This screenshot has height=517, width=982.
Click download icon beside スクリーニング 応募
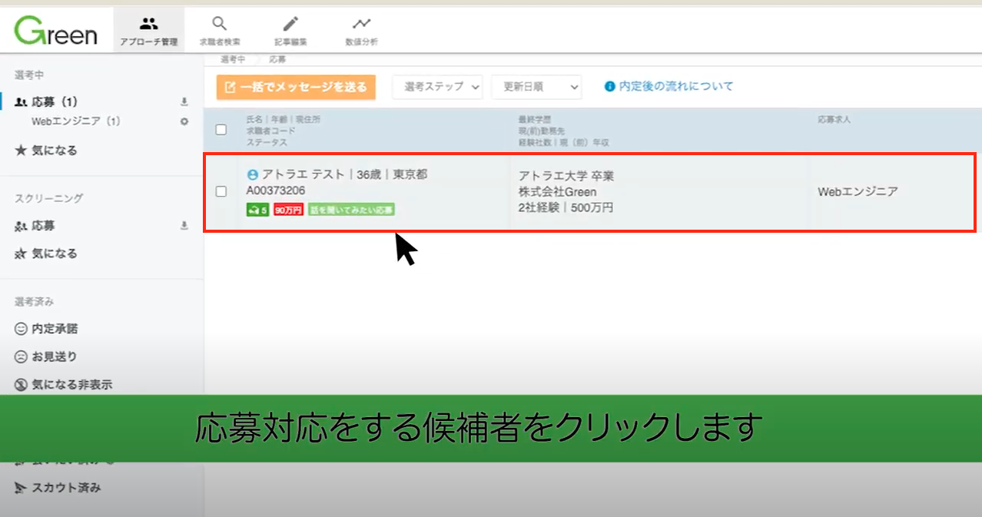[x=184, y=226]
